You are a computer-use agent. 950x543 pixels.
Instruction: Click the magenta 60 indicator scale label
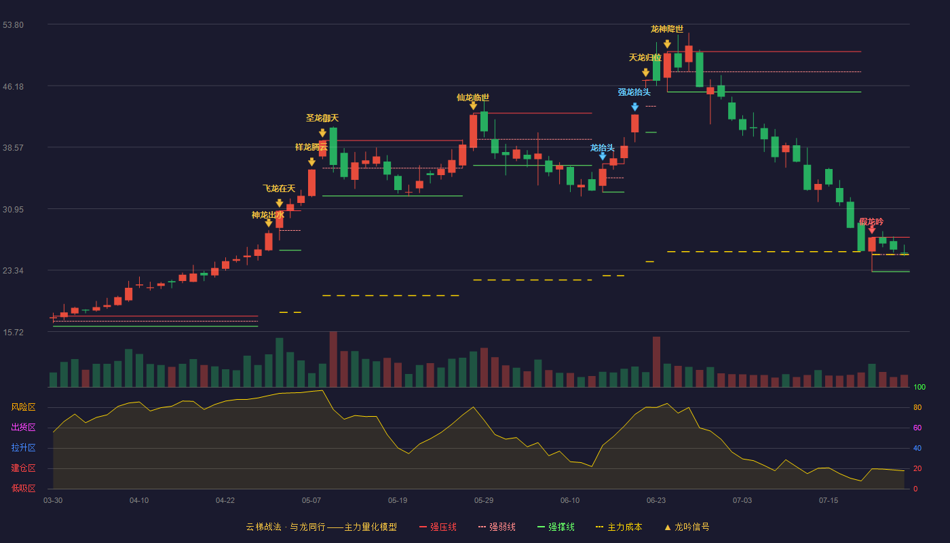(917, 428)
